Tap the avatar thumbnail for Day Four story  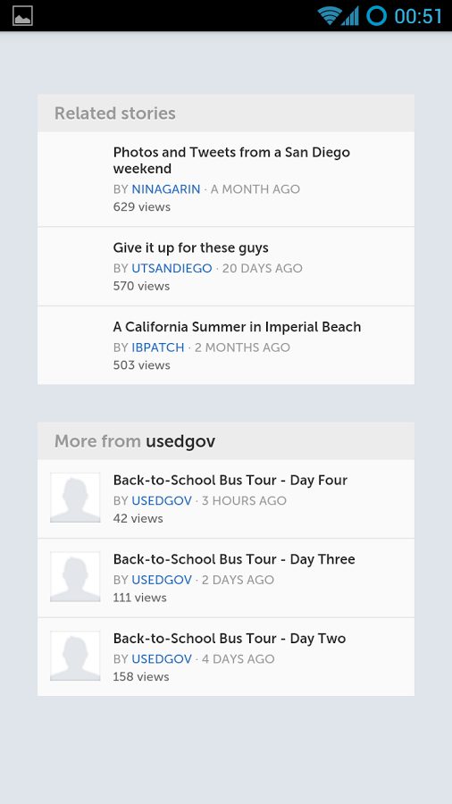click(75, 498)
